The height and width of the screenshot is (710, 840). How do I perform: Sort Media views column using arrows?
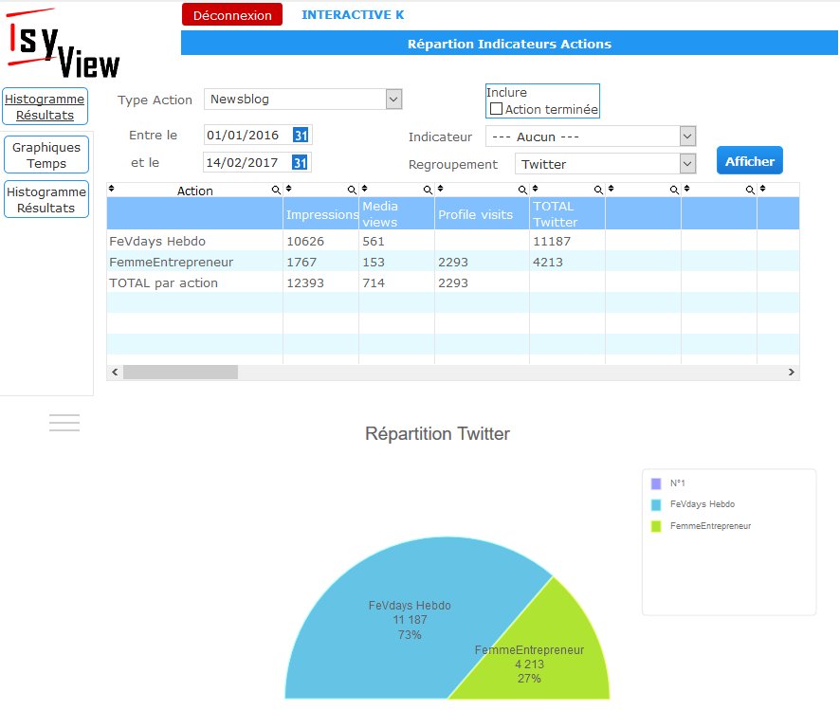[x=364, y=188]
